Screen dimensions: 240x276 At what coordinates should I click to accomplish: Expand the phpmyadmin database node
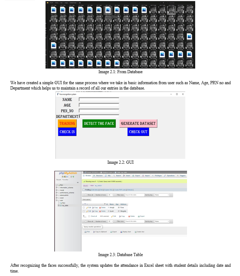57,195
